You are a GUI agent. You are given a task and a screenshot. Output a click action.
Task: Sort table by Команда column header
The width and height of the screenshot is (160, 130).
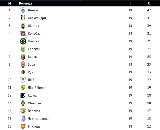tap(26, 3)
